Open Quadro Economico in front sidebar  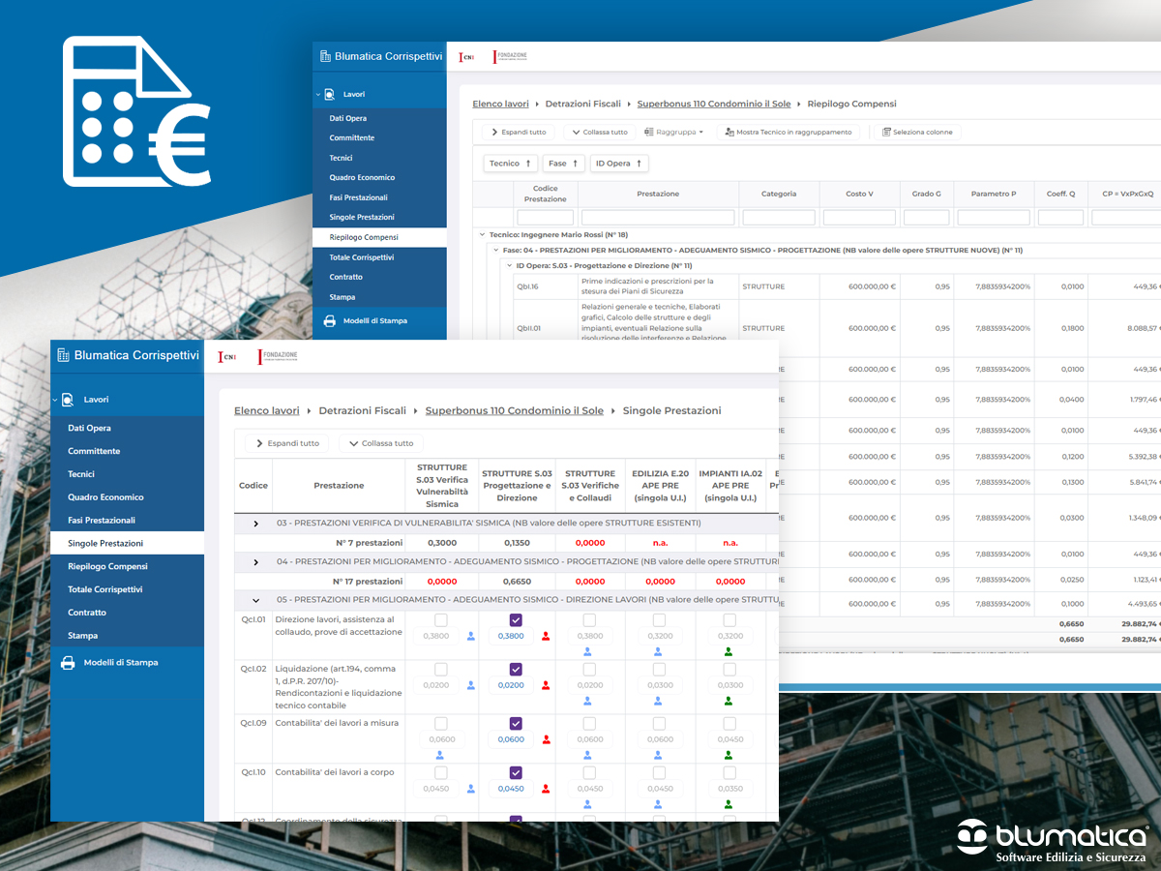[105, 497]
